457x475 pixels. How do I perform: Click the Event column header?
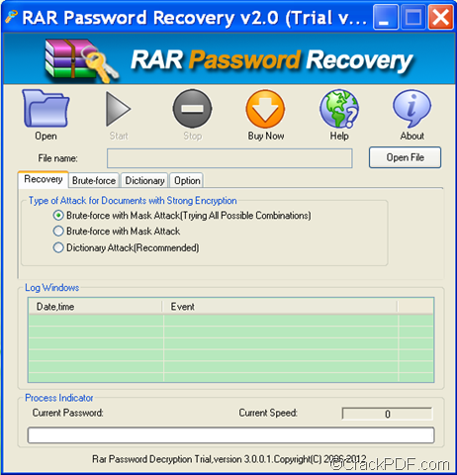pyautogui.click(x=281, y=307)
